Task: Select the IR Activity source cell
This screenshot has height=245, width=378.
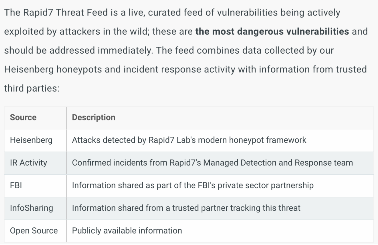Action: tap(29, 163)
